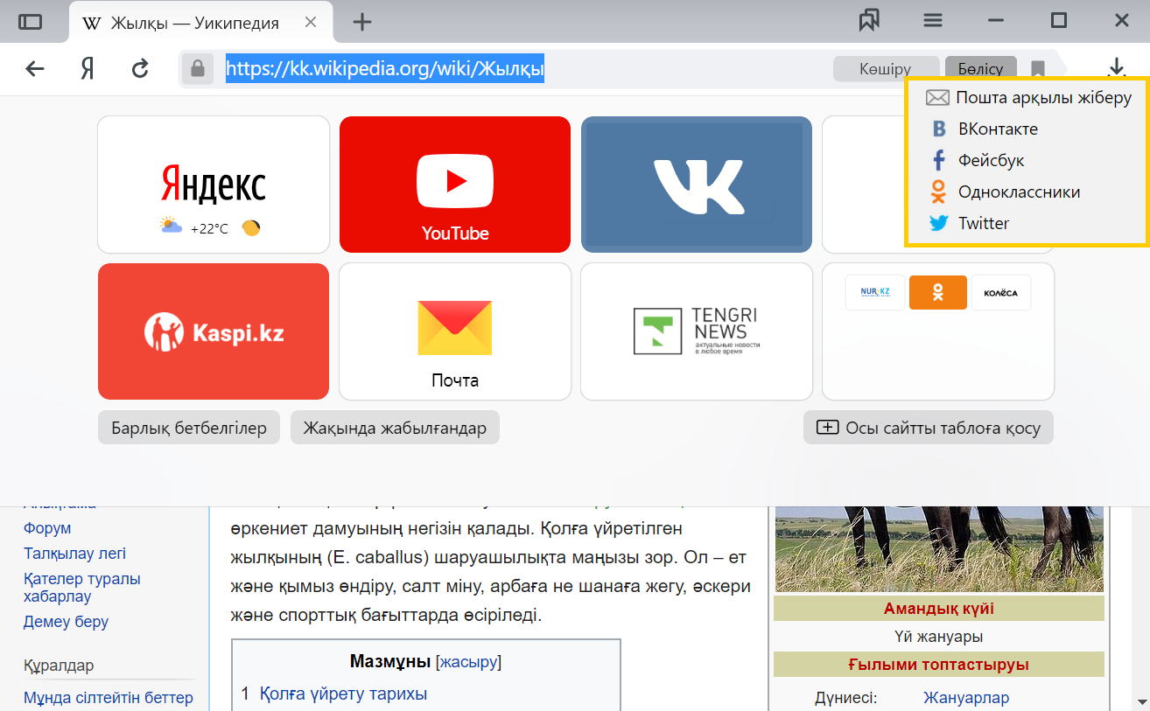Open the browser hamburger menu
Viewport: 1150px width, 711px height.
point(933,21)
